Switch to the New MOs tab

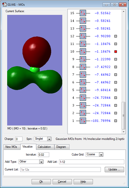(x=11, y=147)
